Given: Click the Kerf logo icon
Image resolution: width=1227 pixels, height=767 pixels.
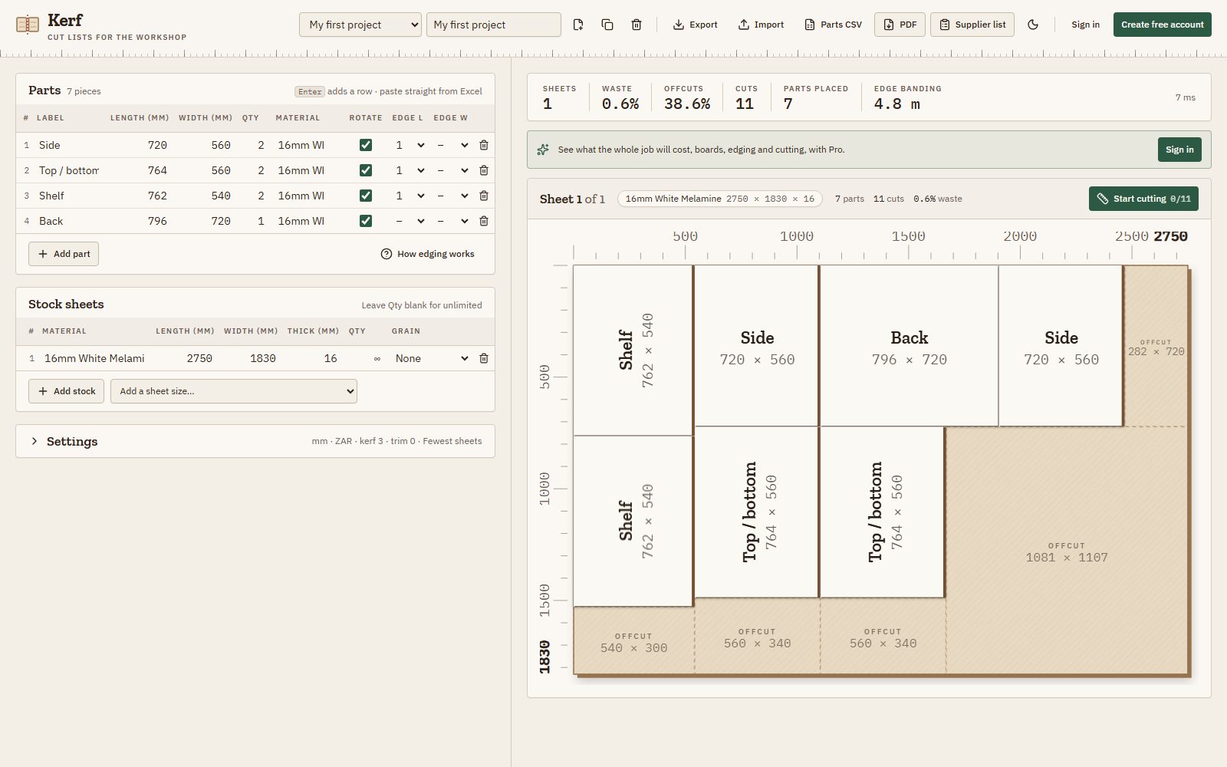Looking at the screenshot, I should [x=28, y=25].
